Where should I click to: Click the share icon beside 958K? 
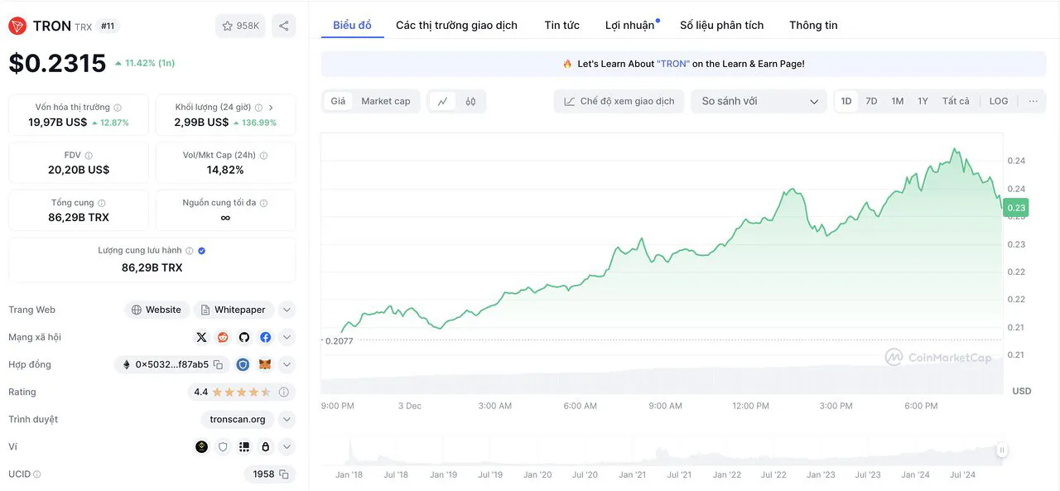coord(283,26)
